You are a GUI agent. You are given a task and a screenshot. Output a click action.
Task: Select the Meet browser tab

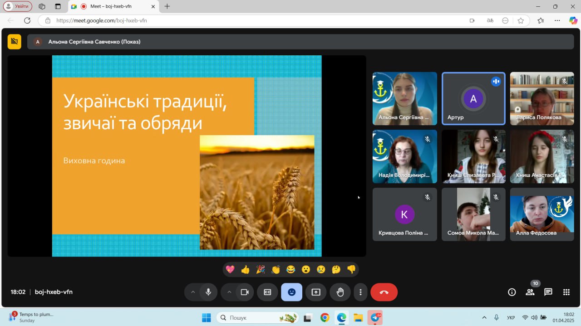click(113, 6)
